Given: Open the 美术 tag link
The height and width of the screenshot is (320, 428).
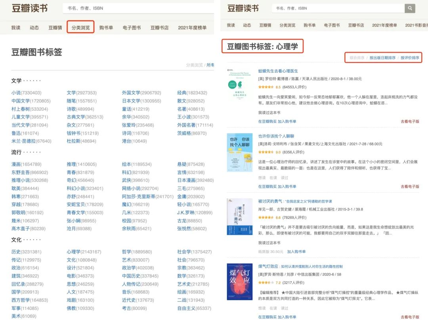Looking at the screenshot, I should [16, 316].
